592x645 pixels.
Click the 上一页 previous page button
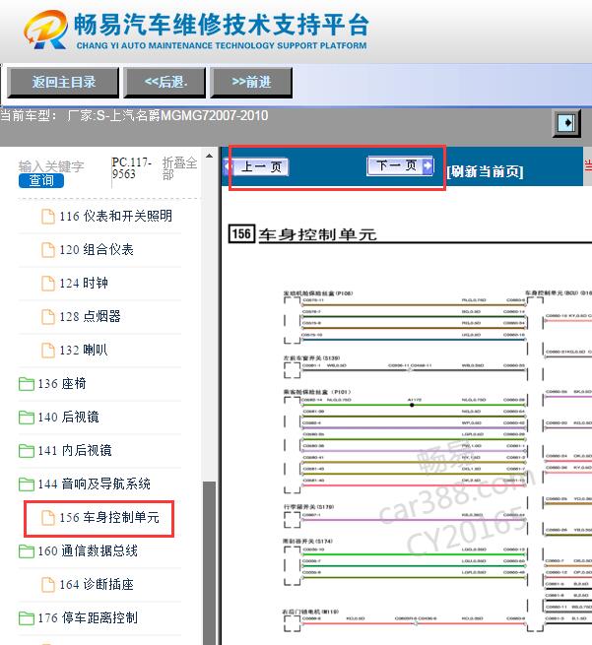click(x=256, y=167)
